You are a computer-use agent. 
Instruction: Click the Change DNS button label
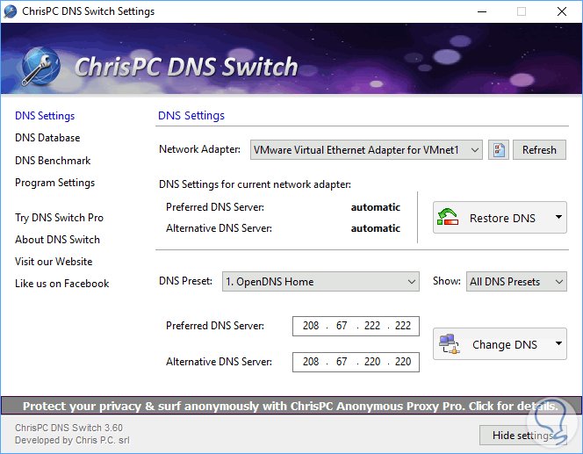(505, 345)
